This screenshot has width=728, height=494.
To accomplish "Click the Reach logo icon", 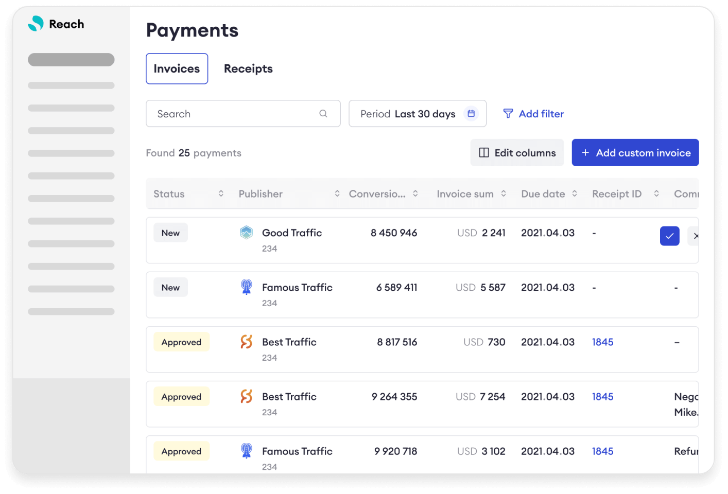I will [x=36, y=24].
